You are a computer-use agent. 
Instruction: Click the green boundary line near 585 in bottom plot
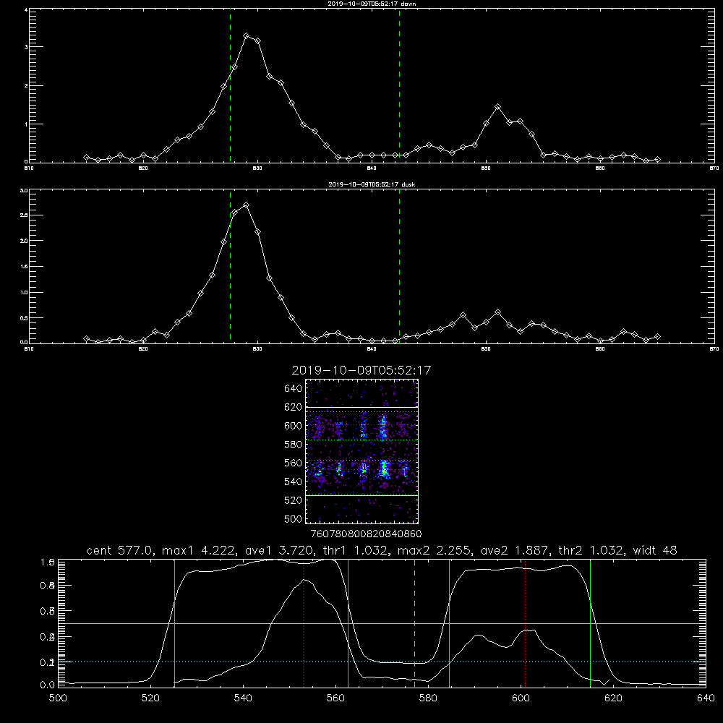tap(449, 623)
